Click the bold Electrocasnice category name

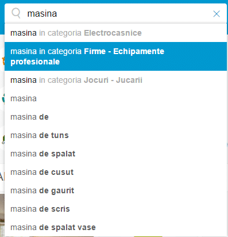(x=113, y=33)
